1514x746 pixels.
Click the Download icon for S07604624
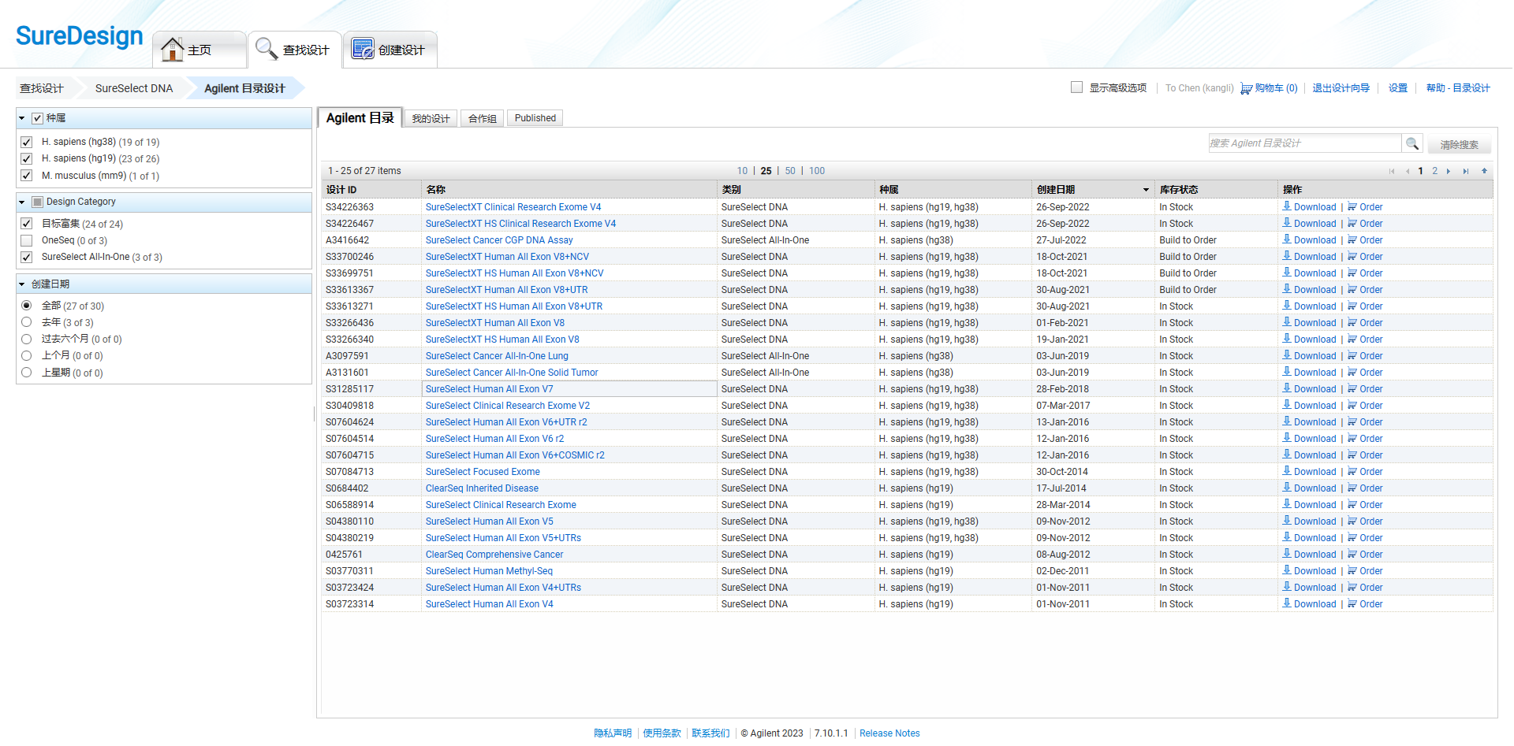1287,421
